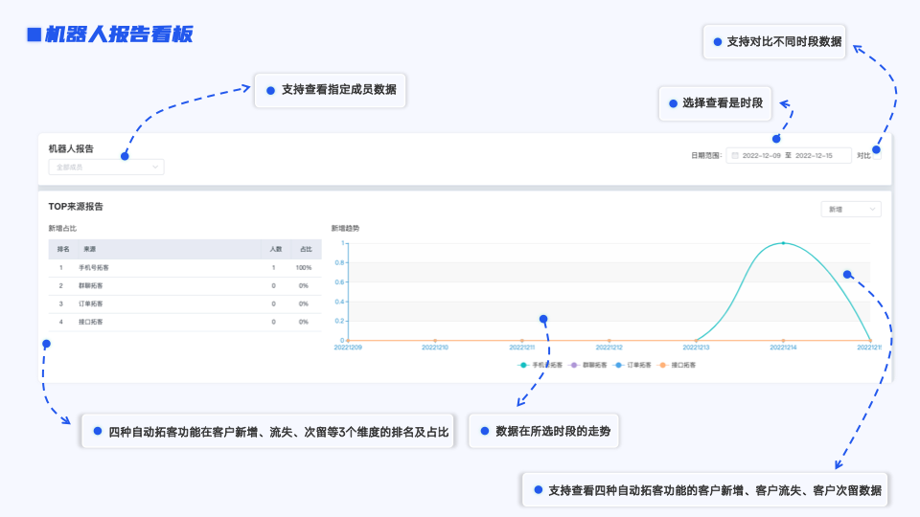The height and width of the screenshot is (517, 920).
Task: Click the chevron arrow in 全部成员 selector
Action: click(x=155, y=168)
